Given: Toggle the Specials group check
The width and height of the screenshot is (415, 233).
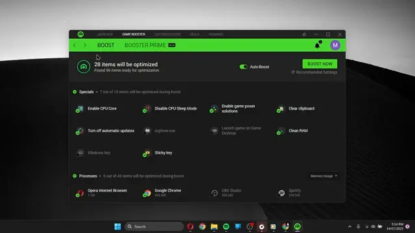Looking at the screenshot, I should [75, 92].
